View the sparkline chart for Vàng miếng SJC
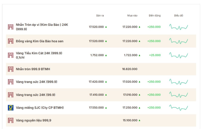The height and width of the screenshot is (137, 211). [178, 107]
